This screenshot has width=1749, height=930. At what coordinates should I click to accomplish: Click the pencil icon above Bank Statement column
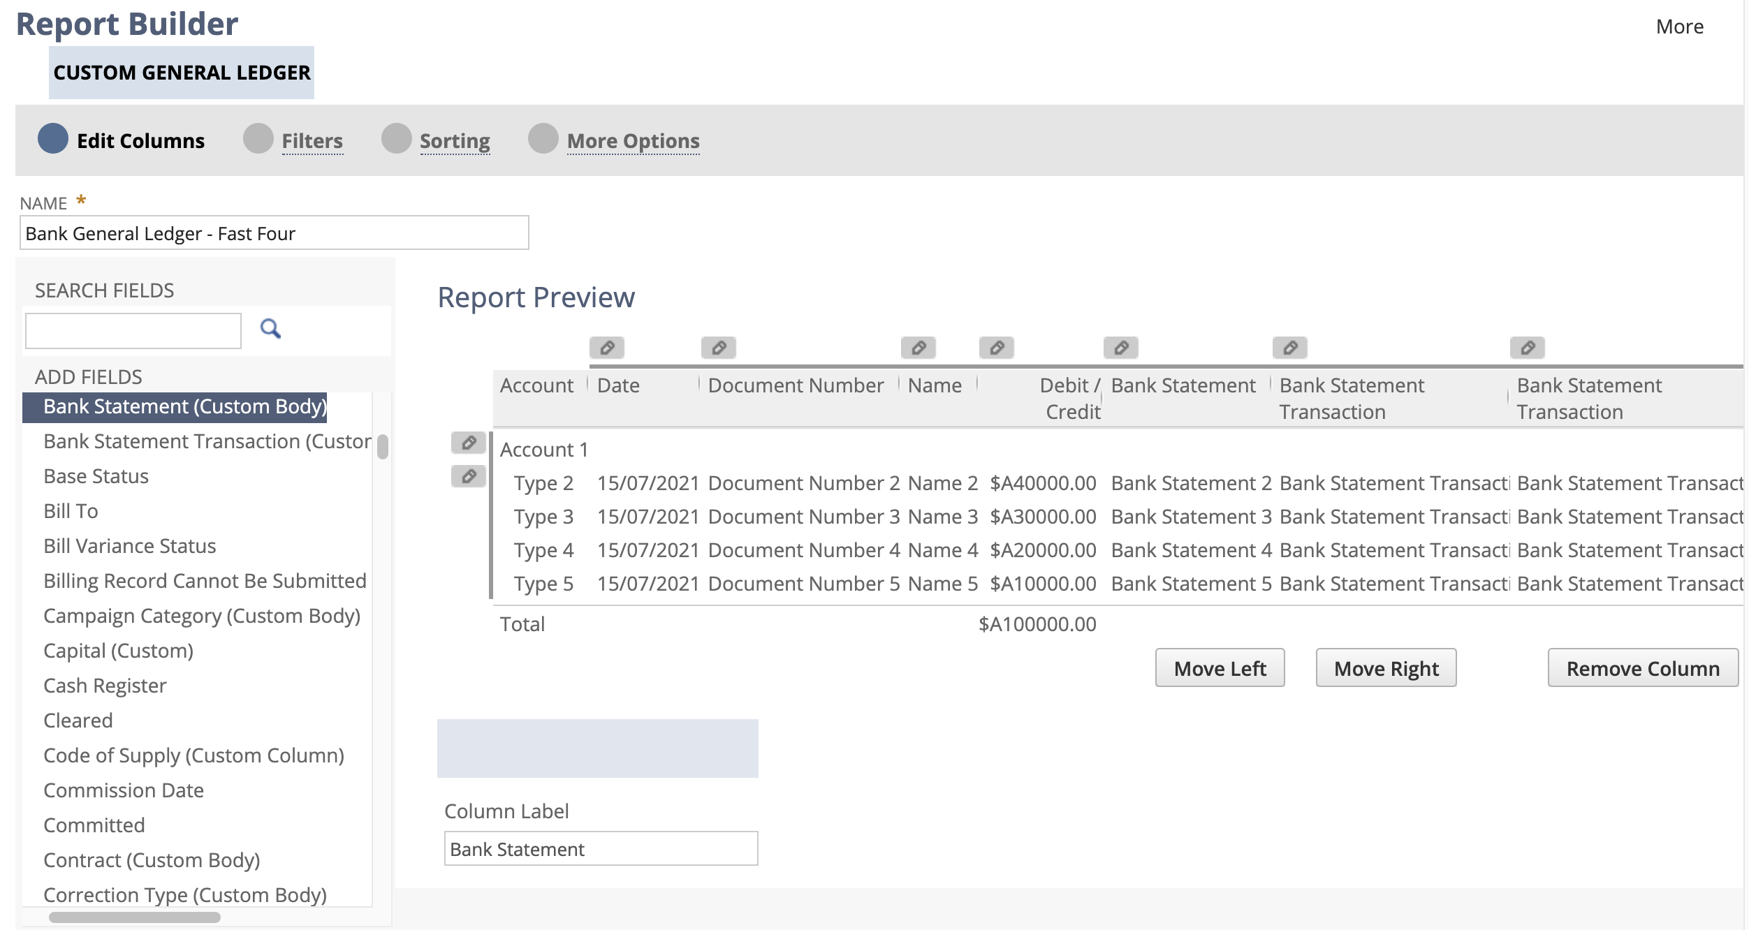(1118, 347)
